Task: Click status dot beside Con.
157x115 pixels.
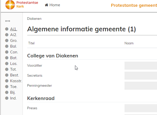Action: click(x=7, y=52)
